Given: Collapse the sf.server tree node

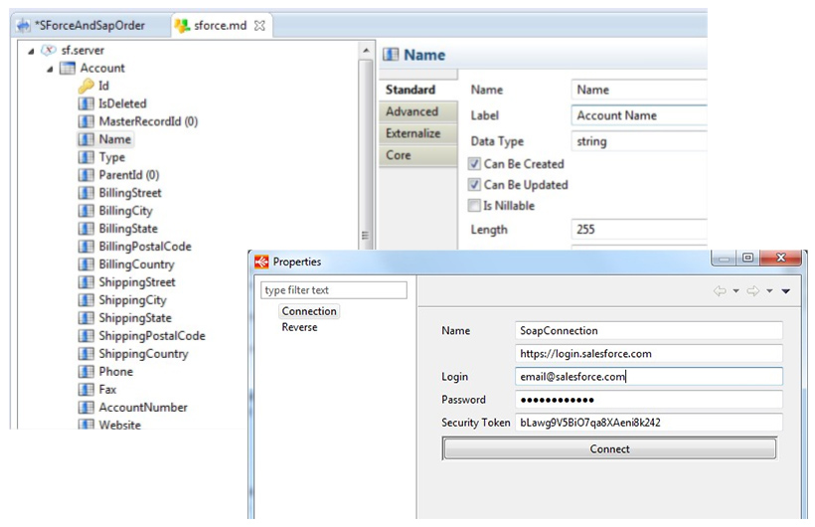Looking at the screenshot, I should point(31,51).
